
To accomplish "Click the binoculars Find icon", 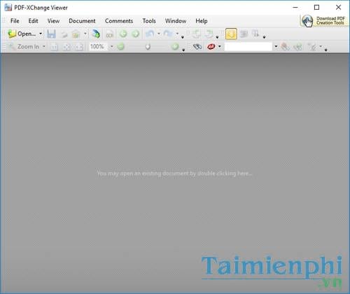I will 197,47.
